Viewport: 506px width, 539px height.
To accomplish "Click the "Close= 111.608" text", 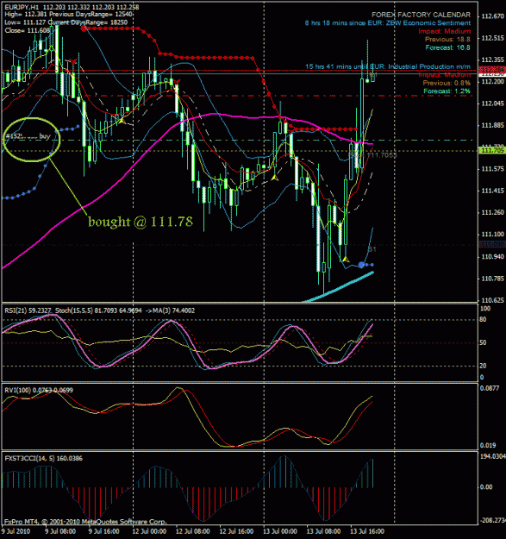I will [28, 30].
